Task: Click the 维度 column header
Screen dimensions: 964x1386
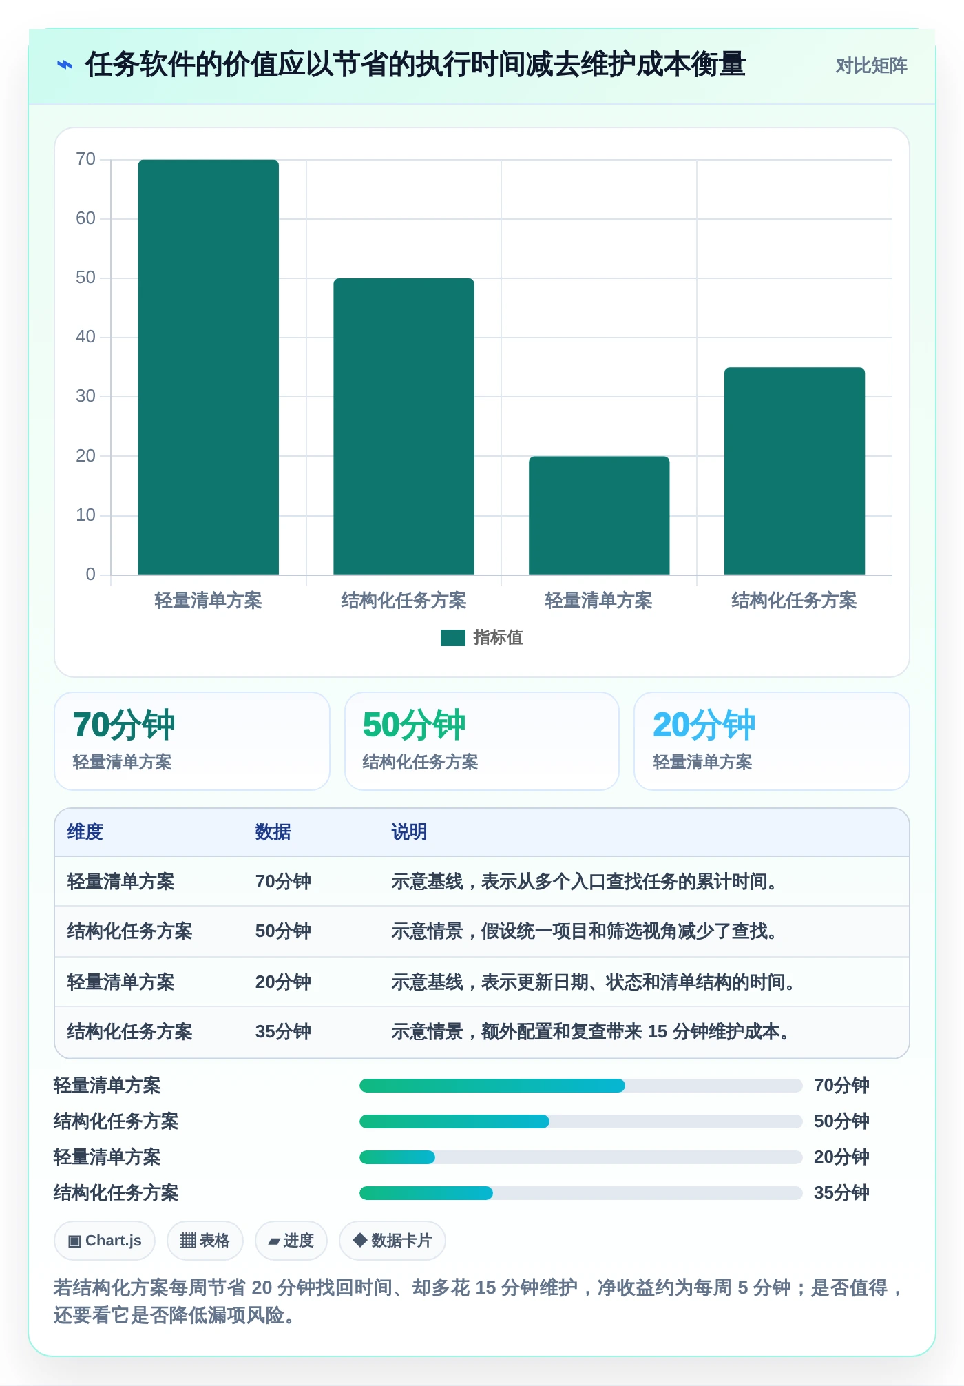Action: coord(85,832)
